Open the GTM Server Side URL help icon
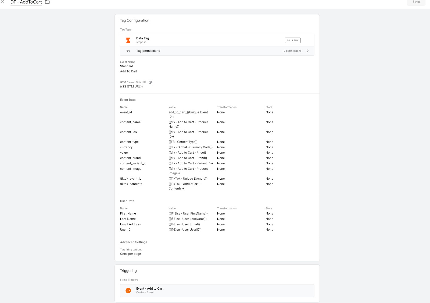Image resolution: width=430 pixels, height=303 pixels. tap(150, 82)
